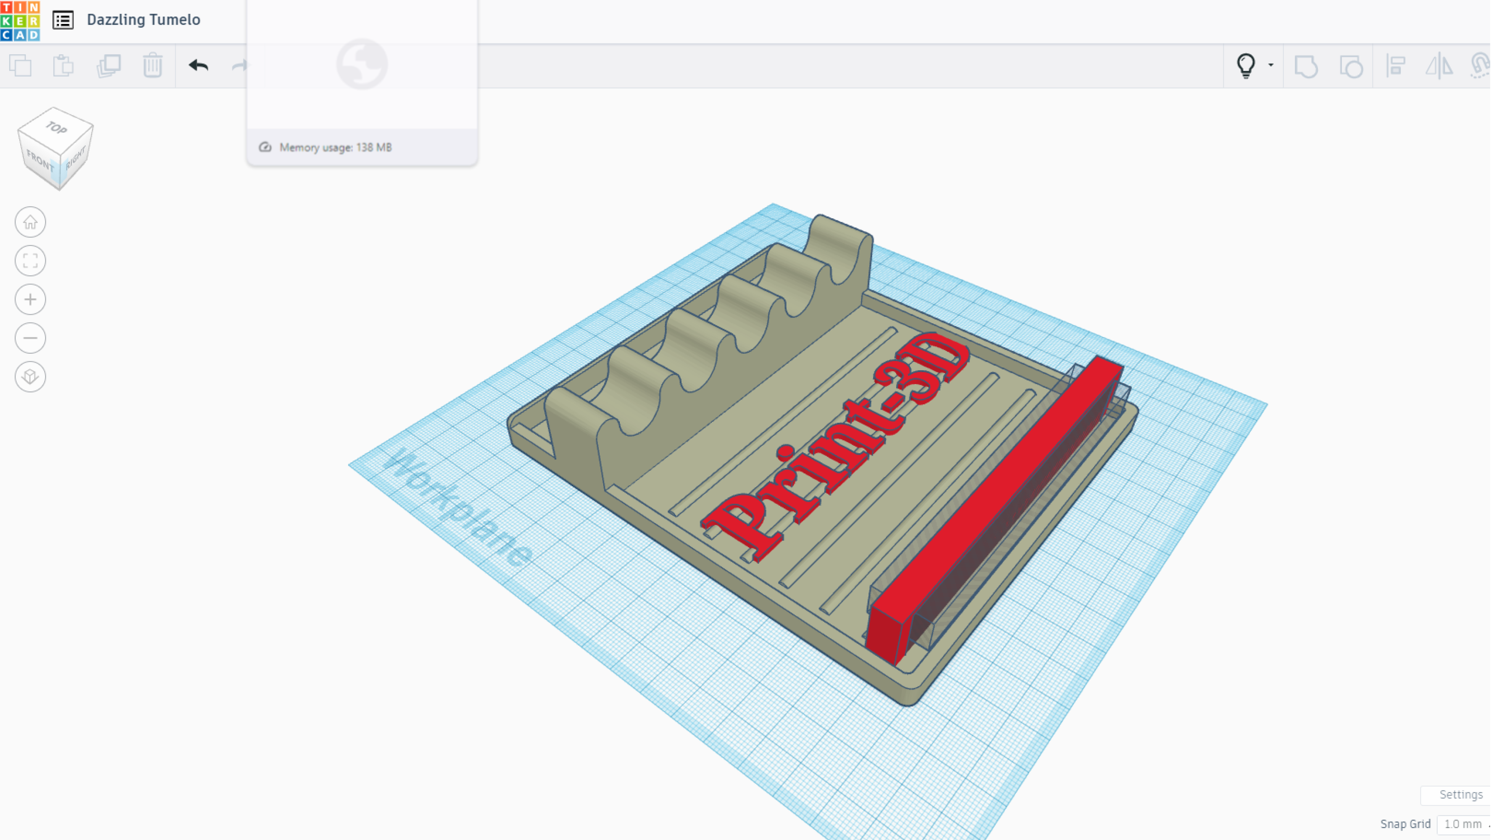Zoom in with plus button
The width and height of the screenshot is (1492, 840).
[30, 299]
